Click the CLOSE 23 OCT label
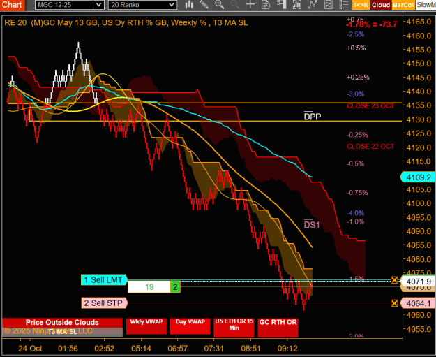The width and height of the screenshot is (436, 357). click(x=370, y=106)
